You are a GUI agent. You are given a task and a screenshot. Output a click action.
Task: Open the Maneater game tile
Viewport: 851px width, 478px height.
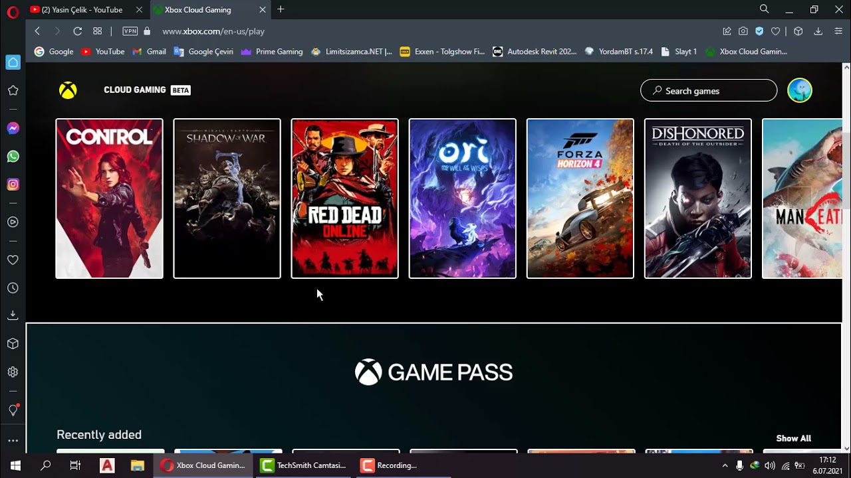[802, 199]
